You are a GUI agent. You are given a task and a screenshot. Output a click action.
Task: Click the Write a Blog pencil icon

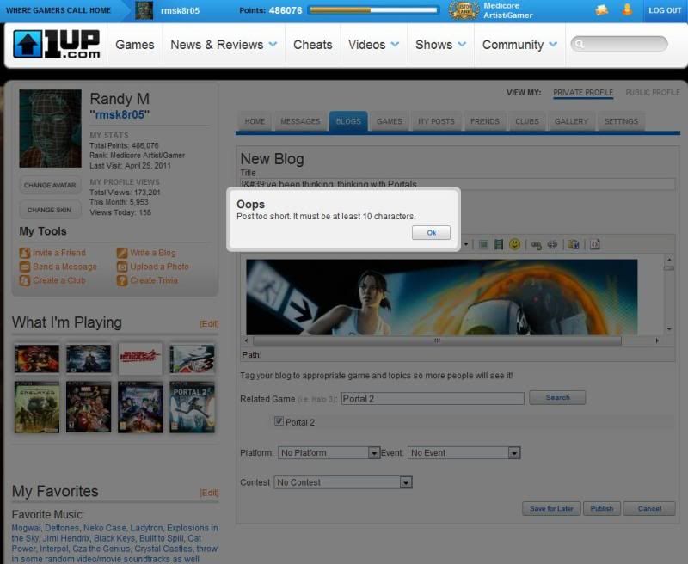[x=122, y=253]
